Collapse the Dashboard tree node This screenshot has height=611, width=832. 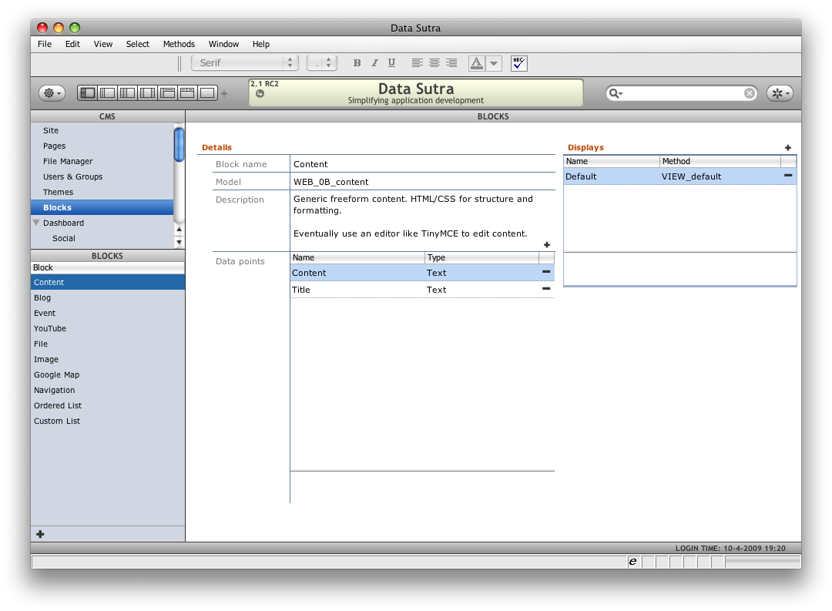37,223
